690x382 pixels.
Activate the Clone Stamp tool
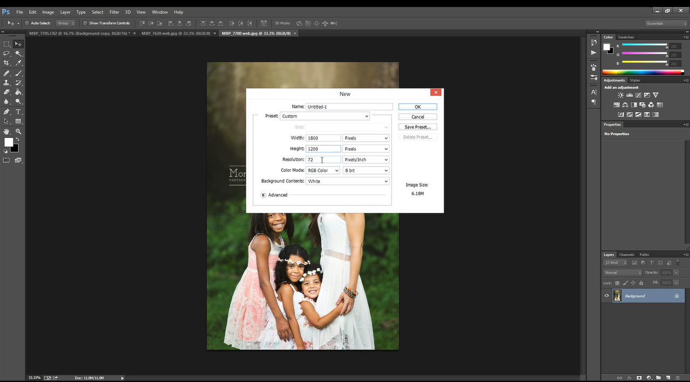click(x=6, y=82)
